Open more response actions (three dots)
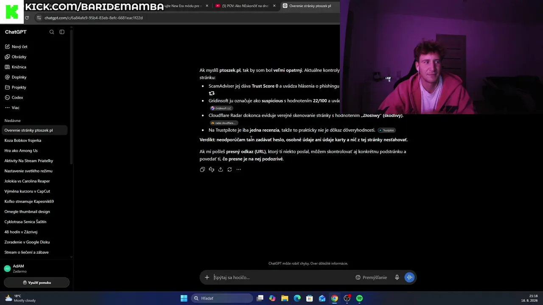Viewport: 543px width, 305px height. click(238, 169)
